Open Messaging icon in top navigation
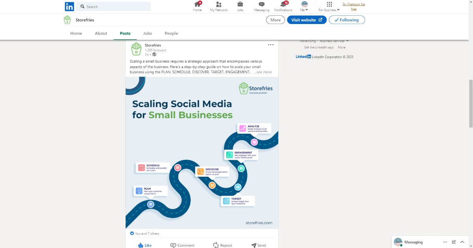 pos(261,4)
